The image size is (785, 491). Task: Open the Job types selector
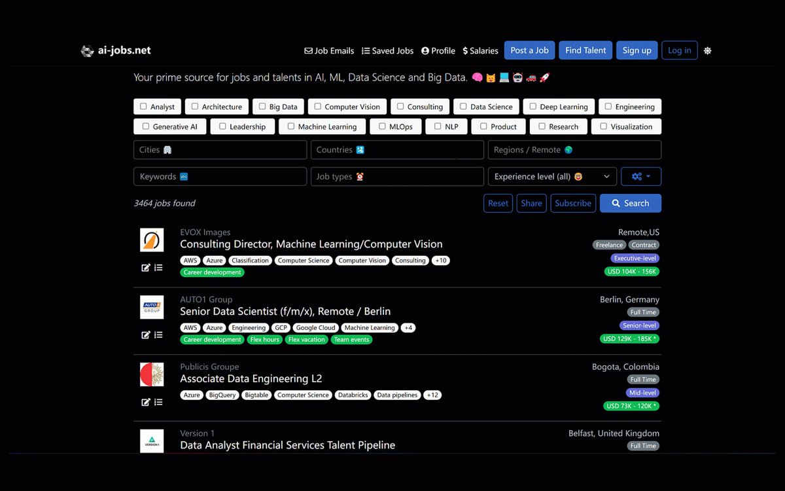click(397, 176)
